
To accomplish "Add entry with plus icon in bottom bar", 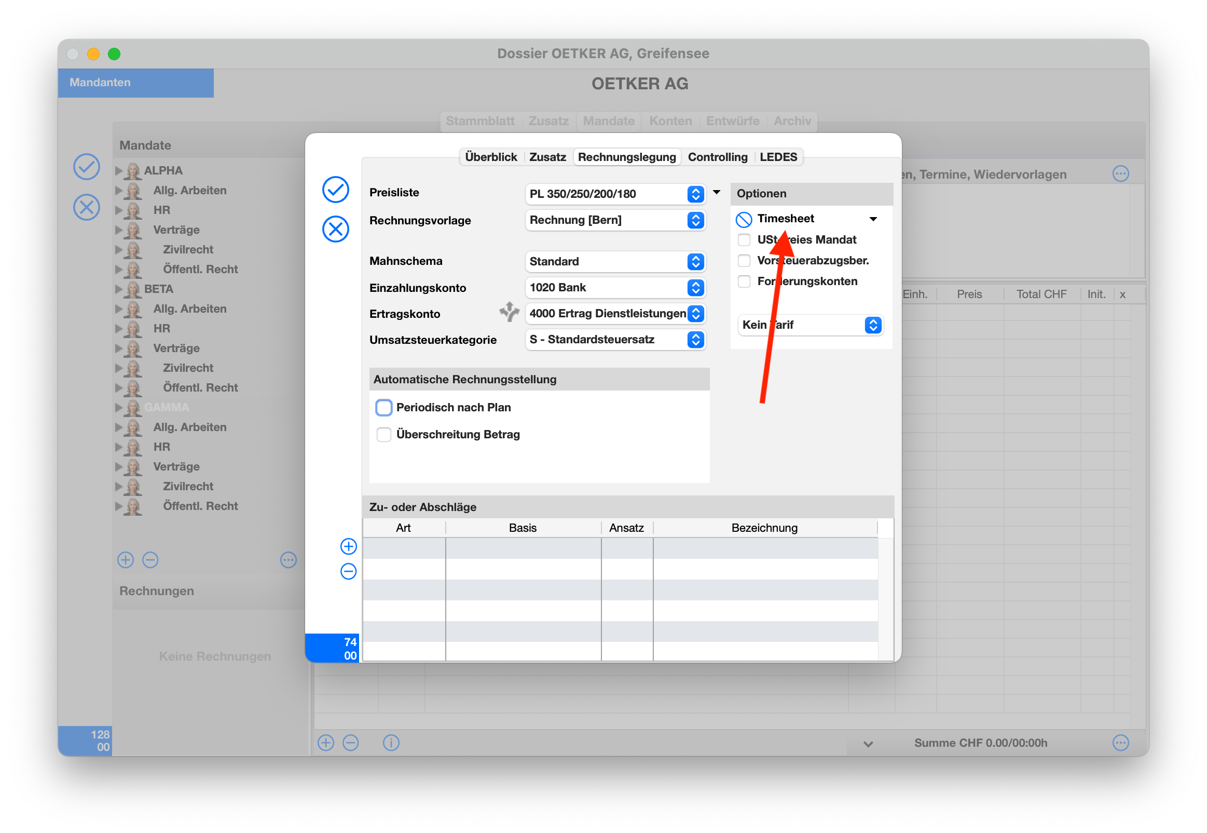I will [326, 743].
